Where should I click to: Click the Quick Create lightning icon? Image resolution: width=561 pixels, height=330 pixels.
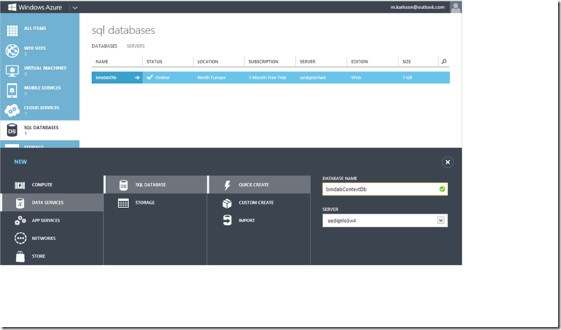click(x=227, y=185)
